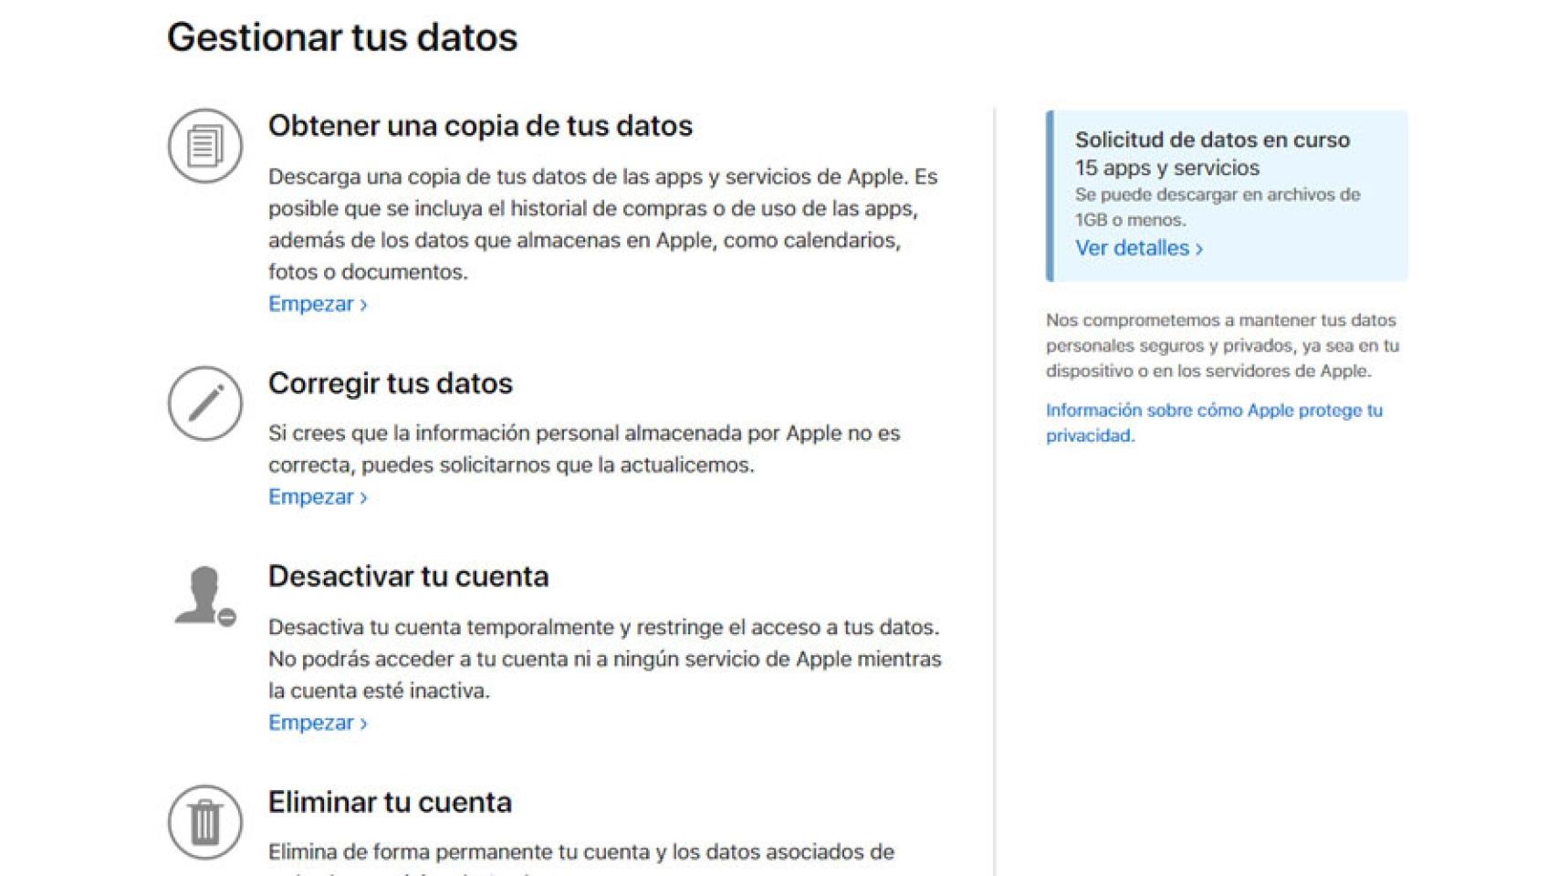Viewport: 1557px width, 876px height.
Task: Click the Gestionar tus datos title
Action: click(x=342, y=37)
